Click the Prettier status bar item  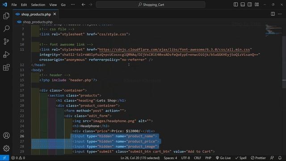pos(258,158)
